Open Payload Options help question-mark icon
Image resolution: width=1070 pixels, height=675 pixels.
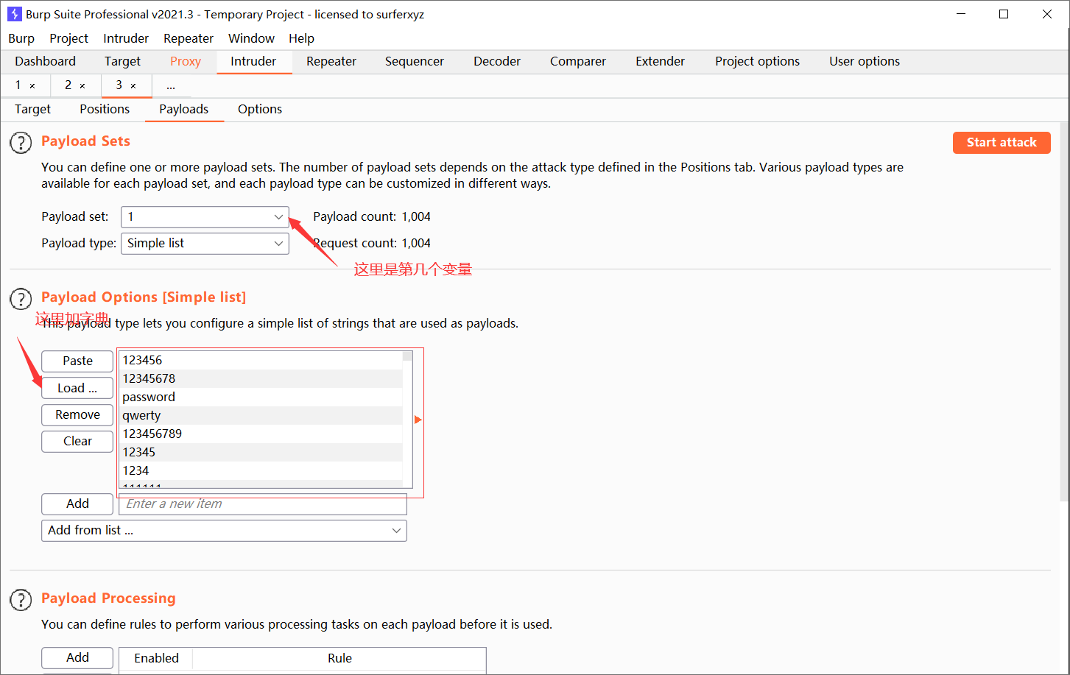click(21, 299)
